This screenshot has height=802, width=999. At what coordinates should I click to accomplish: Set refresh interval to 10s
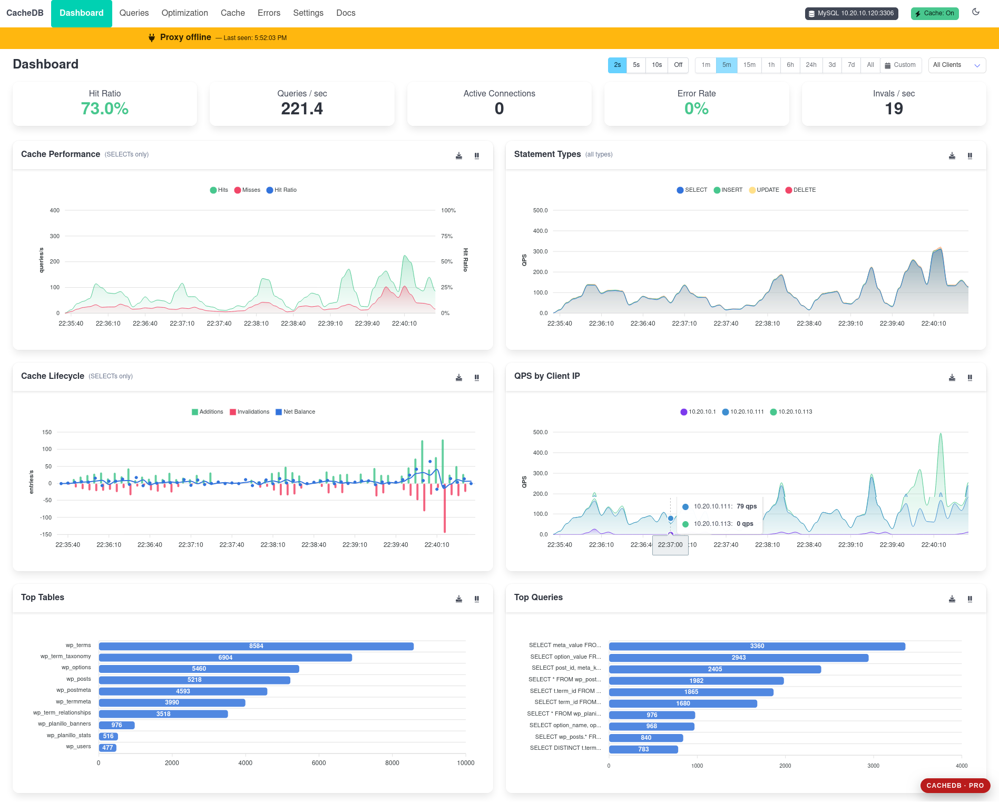(x=657, y=65)
